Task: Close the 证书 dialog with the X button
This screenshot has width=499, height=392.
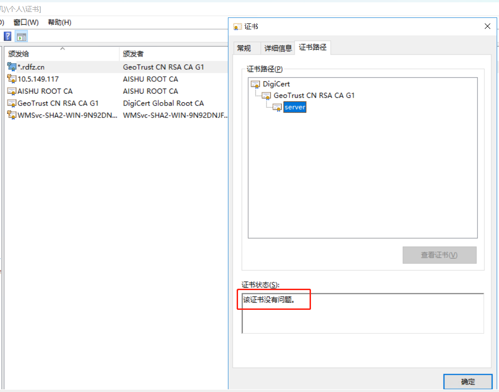Action: pos(487,26)
